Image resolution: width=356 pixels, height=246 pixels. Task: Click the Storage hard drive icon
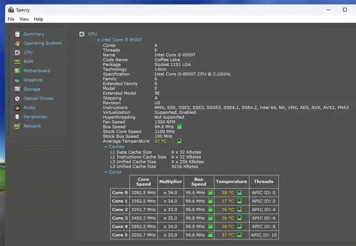[x=17, y=89]
